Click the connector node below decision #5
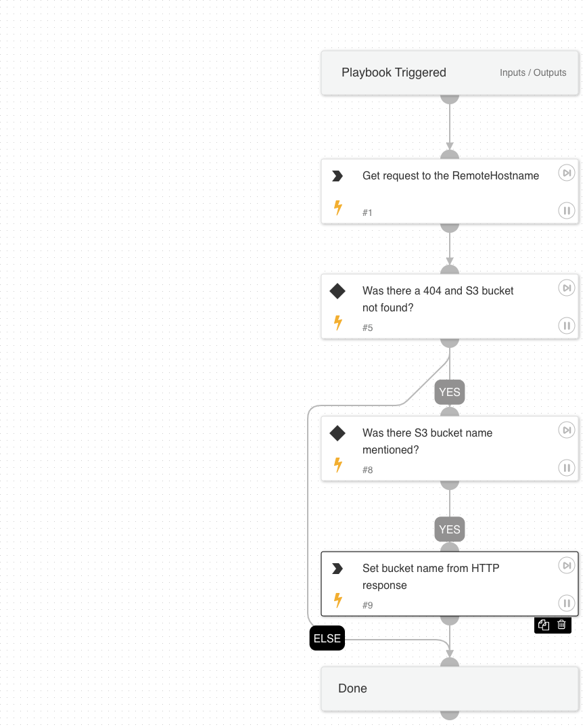The height and width of the screenshot is (727, 585). click(x=450, y=340)
